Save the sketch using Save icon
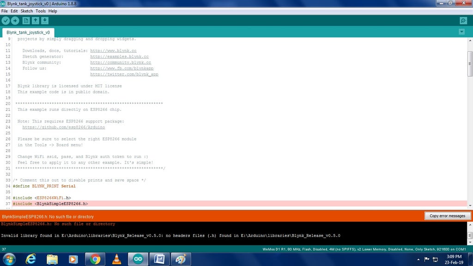The height and width of the screenshot is (266, 473). click(45, 20)
